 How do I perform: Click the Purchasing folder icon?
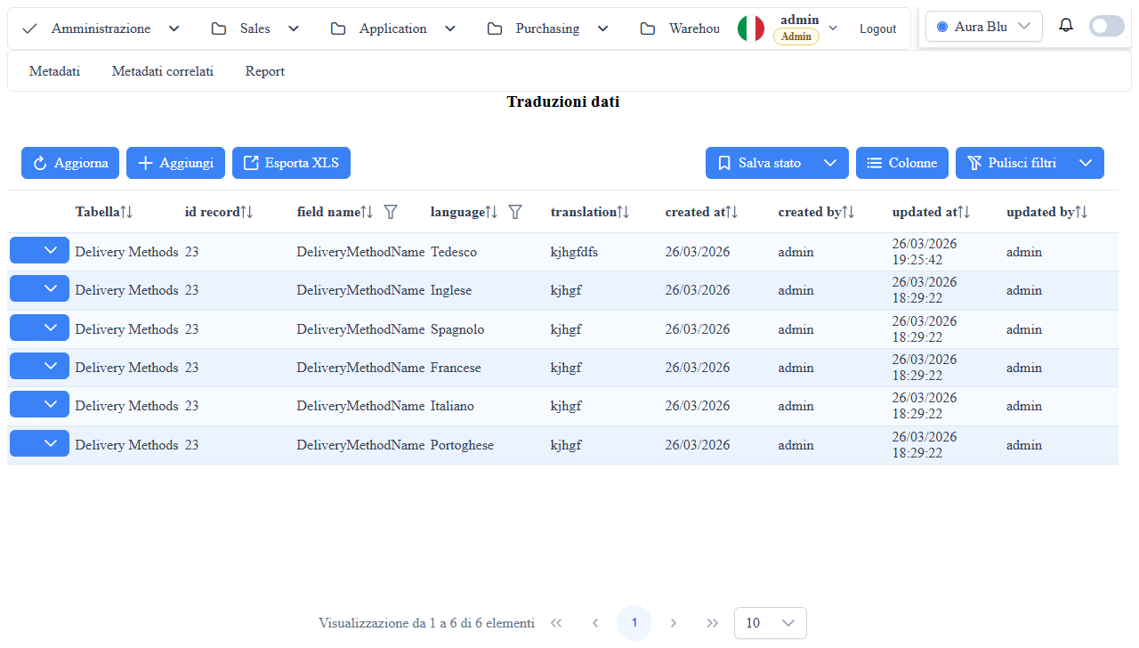point(495,28)
